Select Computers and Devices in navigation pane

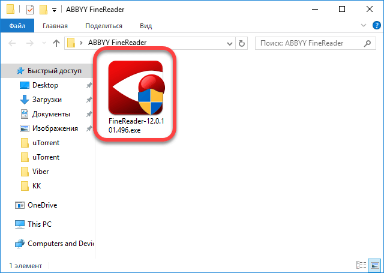coord(61,244)
